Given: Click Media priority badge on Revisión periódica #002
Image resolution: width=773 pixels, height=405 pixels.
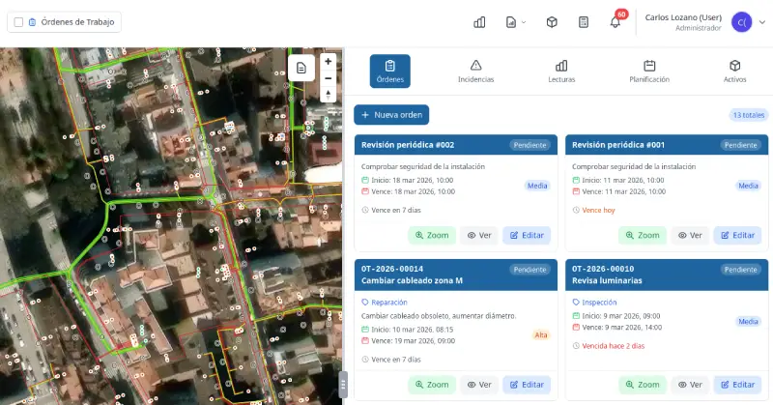Looking at the screenshot, I should click(537, 186).
